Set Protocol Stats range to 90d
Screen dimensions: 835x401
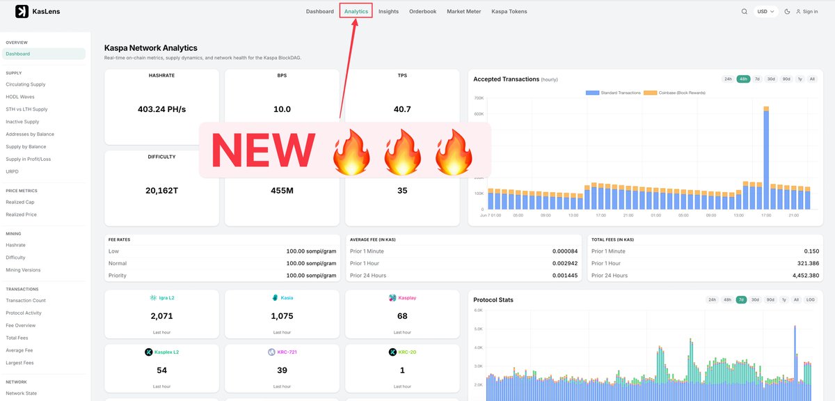pos(770,299)
